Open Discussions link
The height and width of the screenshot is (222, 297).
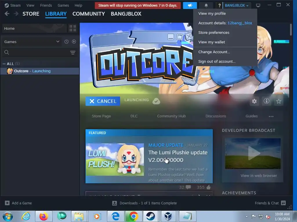pyautogui.click(x=216, y=116)
